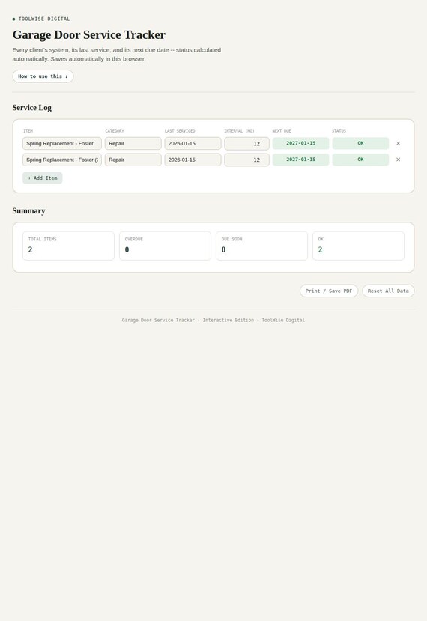Click second row OK status badge
Viewport: 427px width, 621px height.
(x=360, y=160)
